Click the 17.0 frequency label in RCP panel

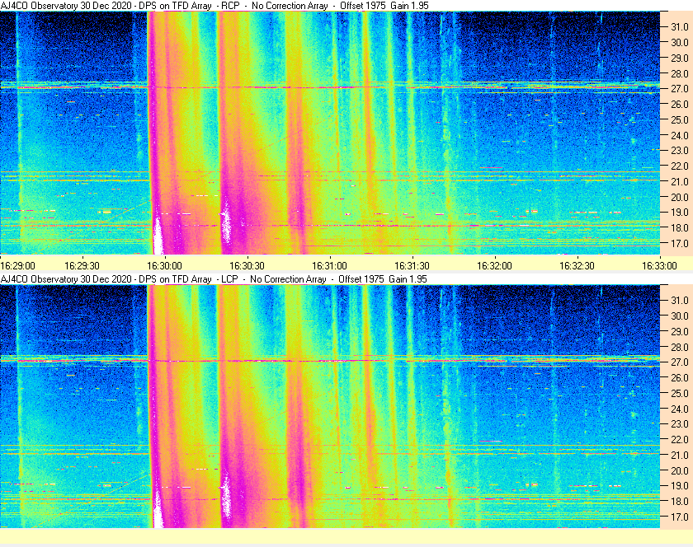[x=680, y=243]
